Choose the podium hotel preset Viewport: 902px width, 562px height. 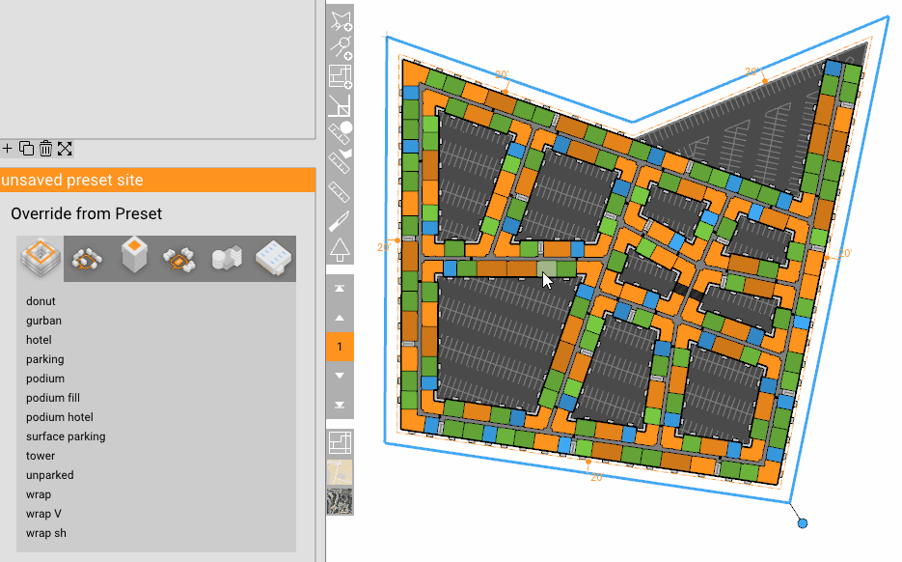(x=59, y=417)
